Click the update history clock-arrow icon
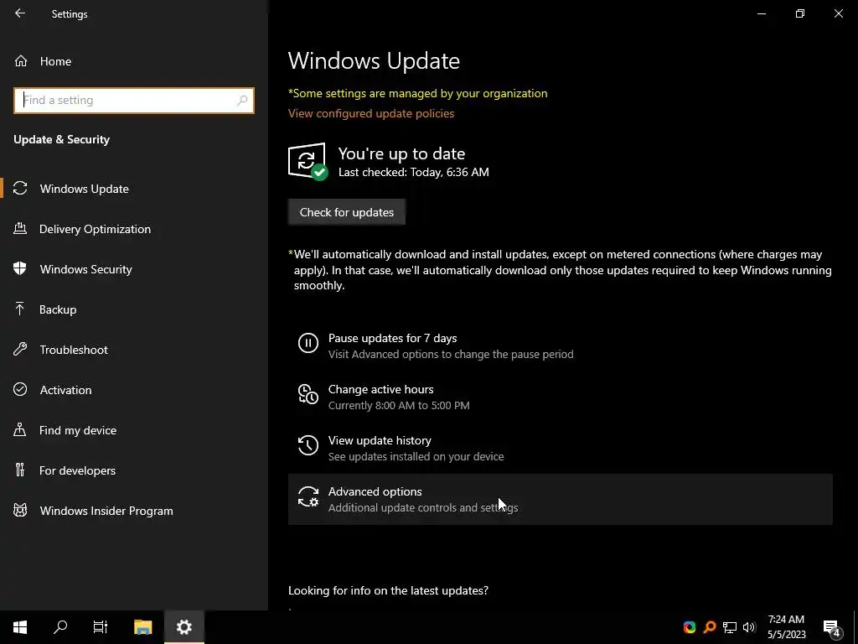 (x=308, y=445)
